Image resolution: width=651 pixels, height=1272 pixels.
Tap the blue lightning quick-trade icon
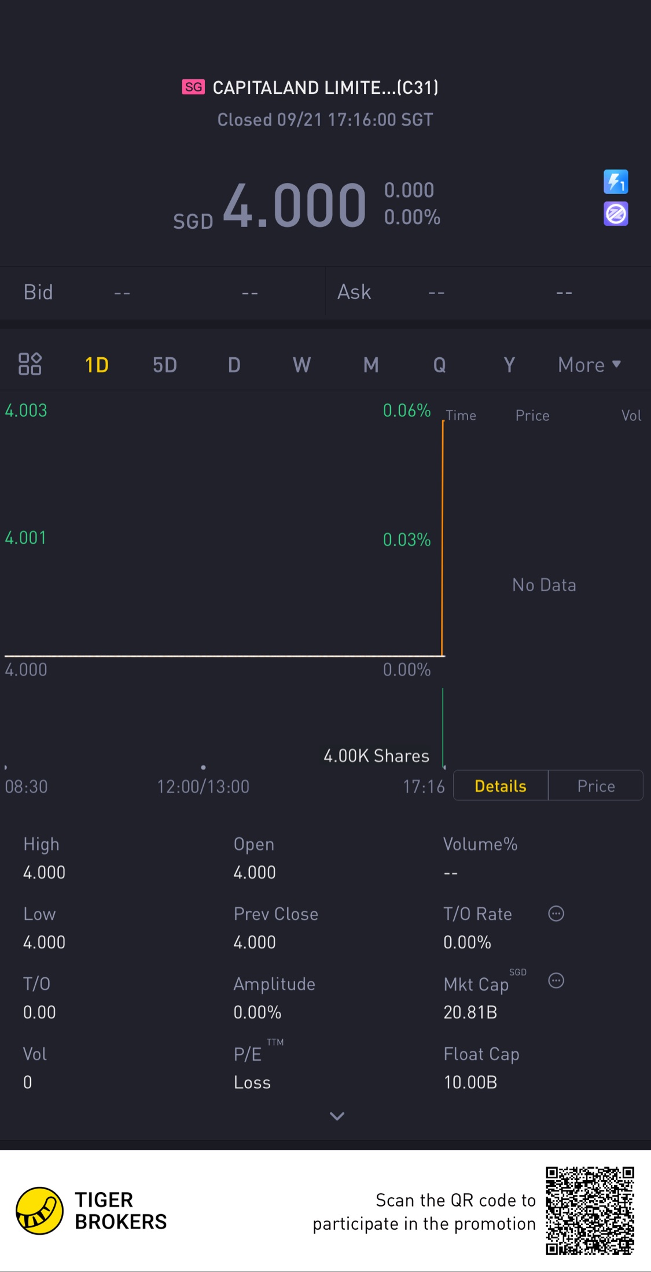tap(616, 182)
